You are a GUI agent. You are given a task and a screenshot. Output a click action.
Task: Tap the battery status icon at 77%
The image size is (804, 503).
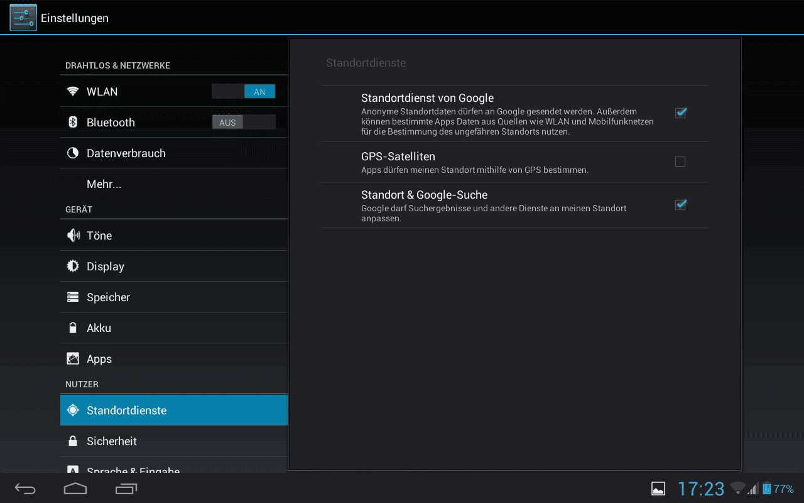tap(766, 489)
